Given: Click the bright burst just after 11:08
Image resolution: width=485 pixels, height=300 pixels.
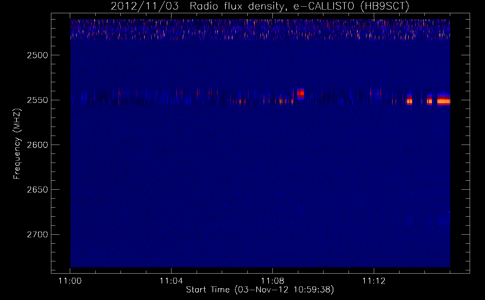Looking at the screenshot, I should 300,94.
